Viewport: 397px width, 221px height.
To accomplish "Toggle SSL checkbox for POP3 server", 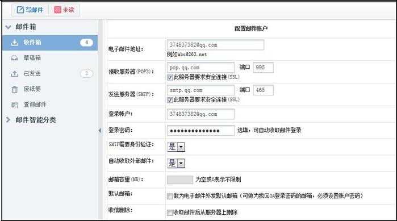I will [x=170, y=77].
